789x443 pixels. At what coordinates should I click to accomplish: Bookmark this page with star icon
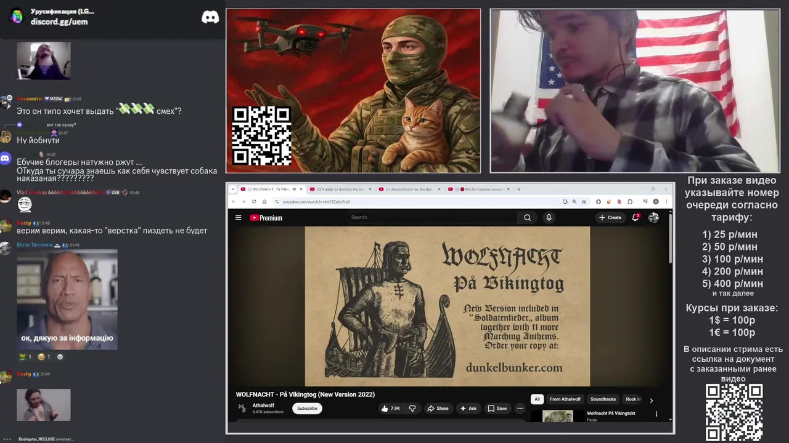click(584, 202)
